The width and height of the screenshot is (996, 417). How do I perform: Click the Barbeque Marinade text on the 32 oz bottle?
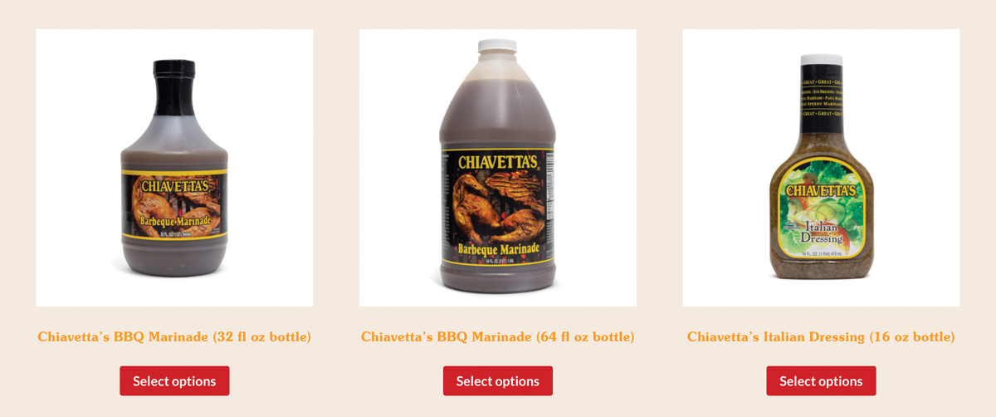(x=173, y=223)
